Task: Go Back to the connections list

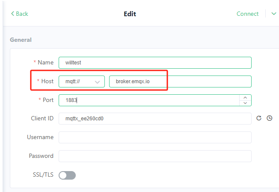Action: (20, 14)
